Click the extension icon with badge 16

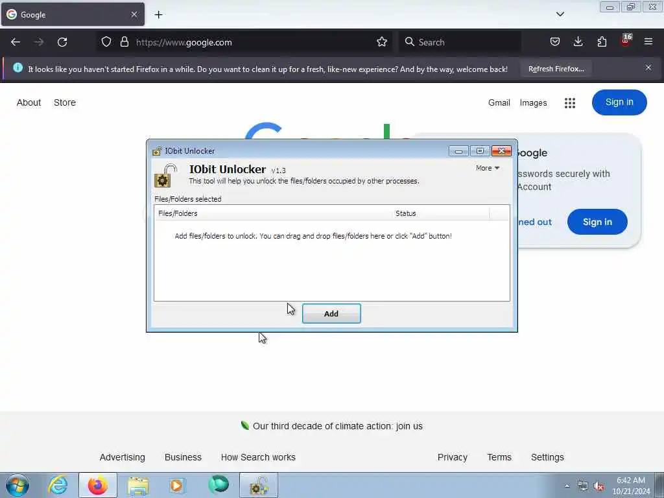point(626,41)
